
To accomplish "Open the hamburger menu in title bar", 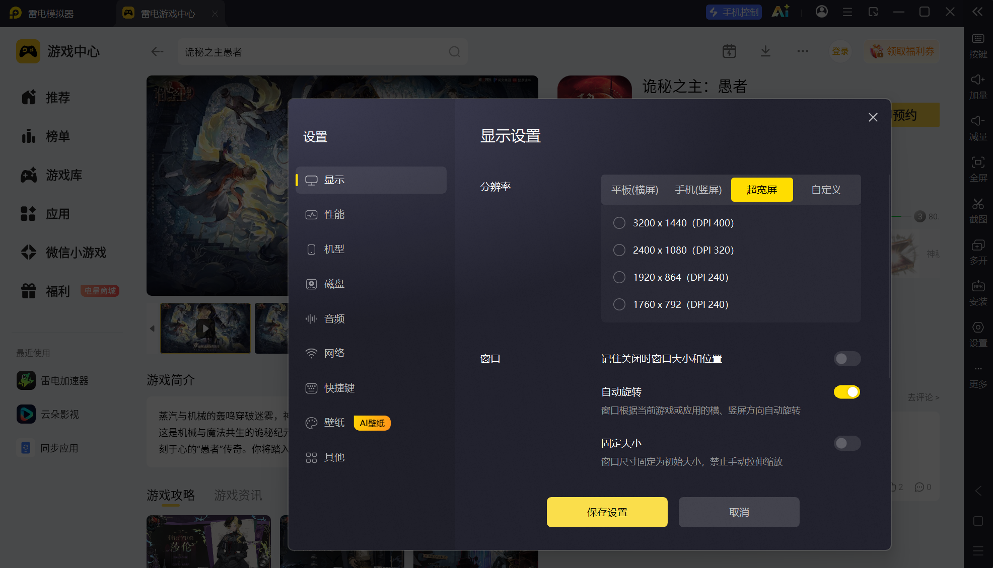I will (847, 12).
